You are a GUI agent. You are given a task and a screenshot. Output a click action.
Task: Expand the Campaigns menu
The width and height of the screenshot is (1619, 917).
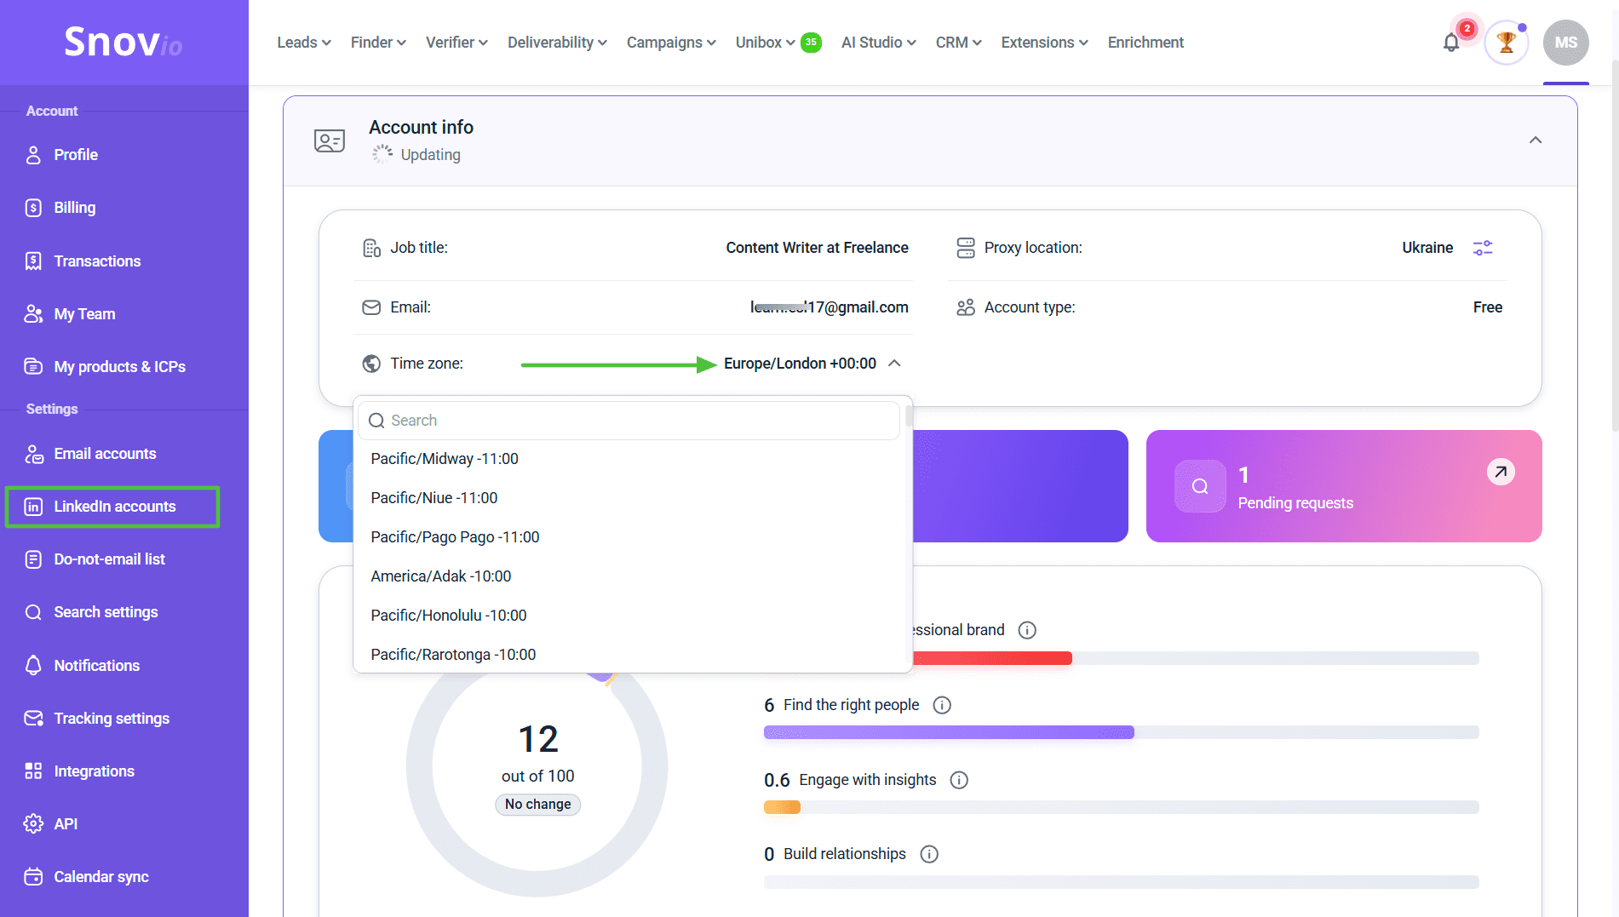pos(670,43)
